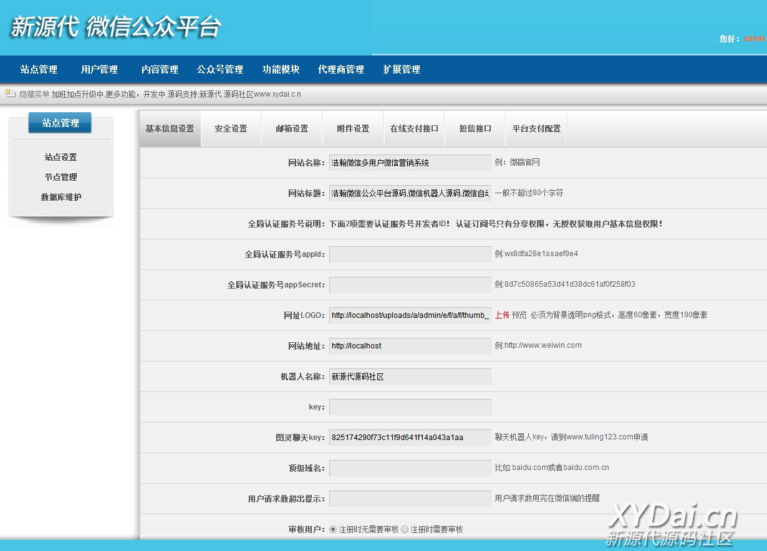Switch to 在线支付接口 tab
Viewport: 767px width, 551px height.
[414, 128]
